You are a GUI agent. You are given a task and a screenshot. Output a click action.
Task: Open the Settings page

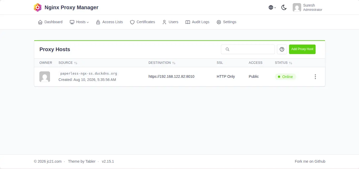tap(226, 22)
